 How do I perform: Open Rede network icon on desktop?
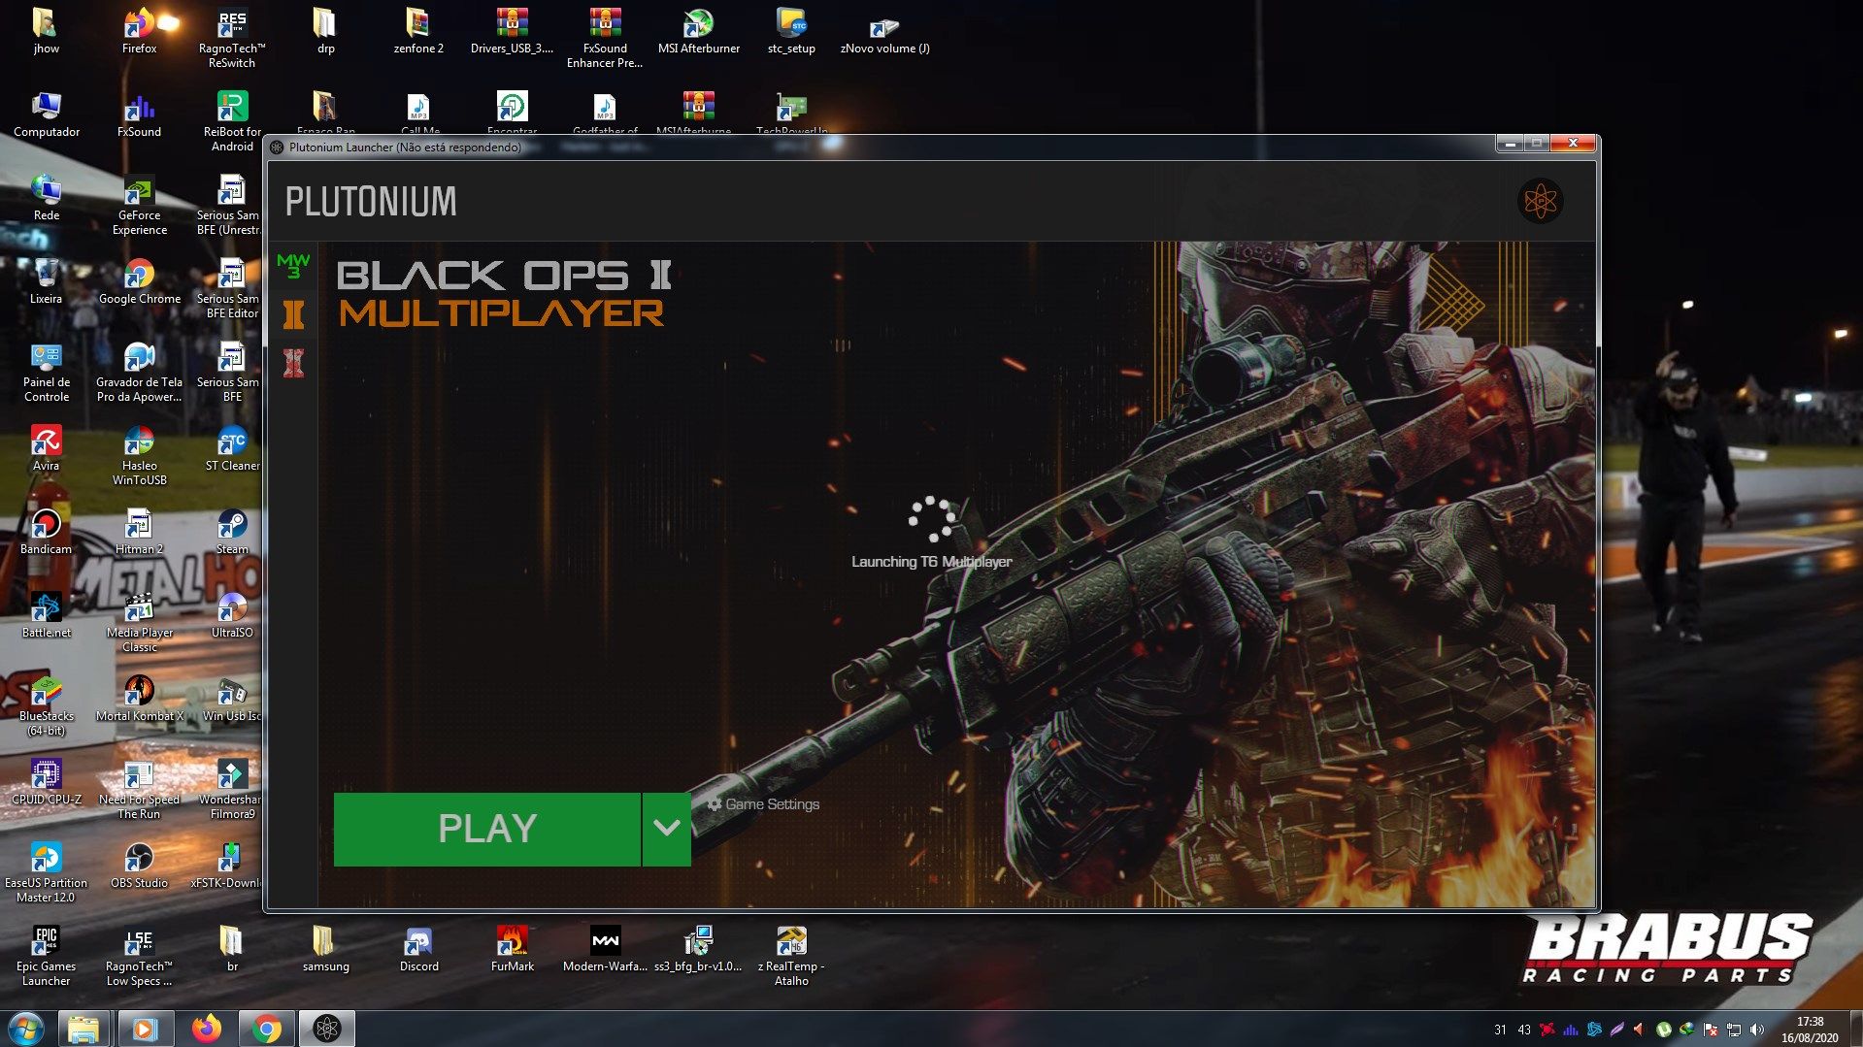46,198
